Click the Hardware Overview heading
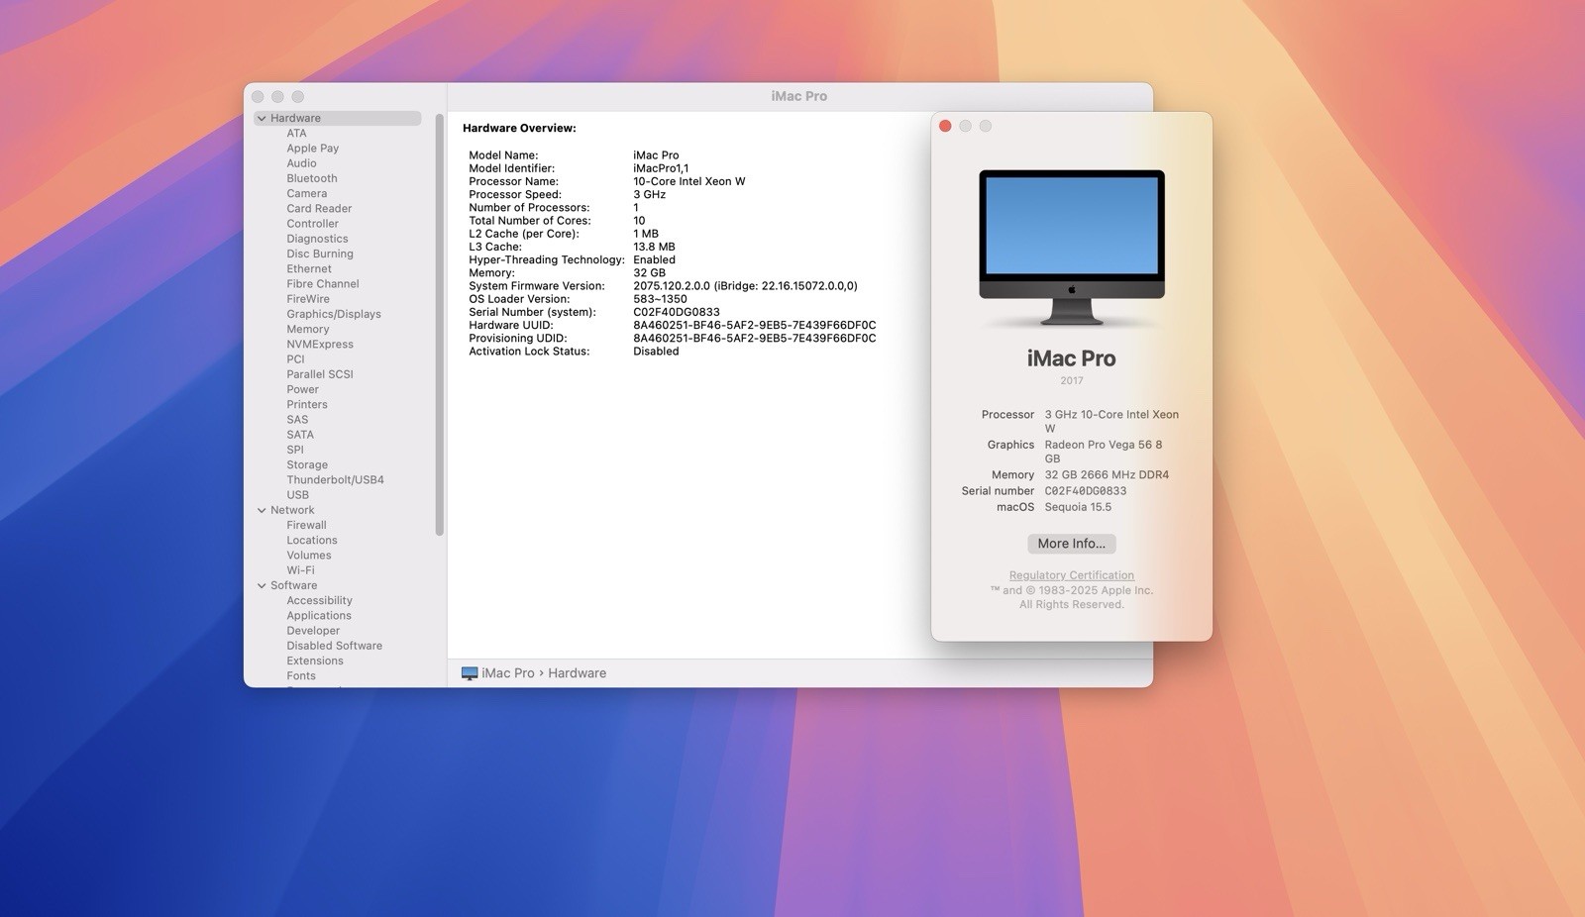This screenshot has height=917, width=1585. (x=519, y=128)
